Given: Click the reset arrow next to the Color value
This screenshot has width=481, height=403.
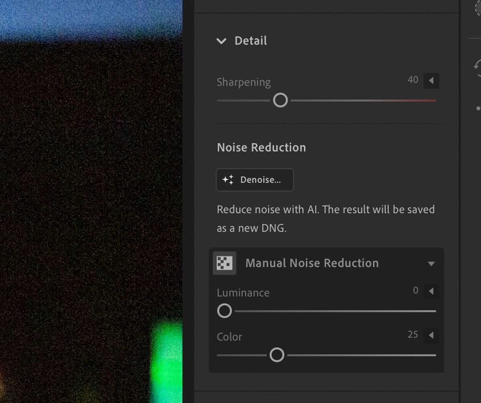Looking at the screenshot, I should click(431, 335).
